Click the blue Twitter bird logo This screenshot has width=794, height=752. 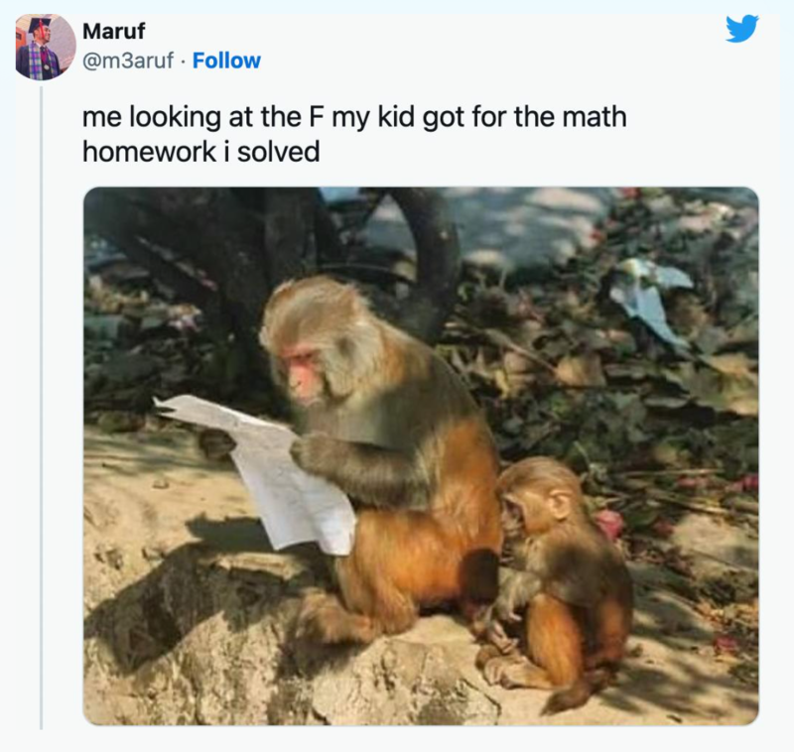[741, 29]
